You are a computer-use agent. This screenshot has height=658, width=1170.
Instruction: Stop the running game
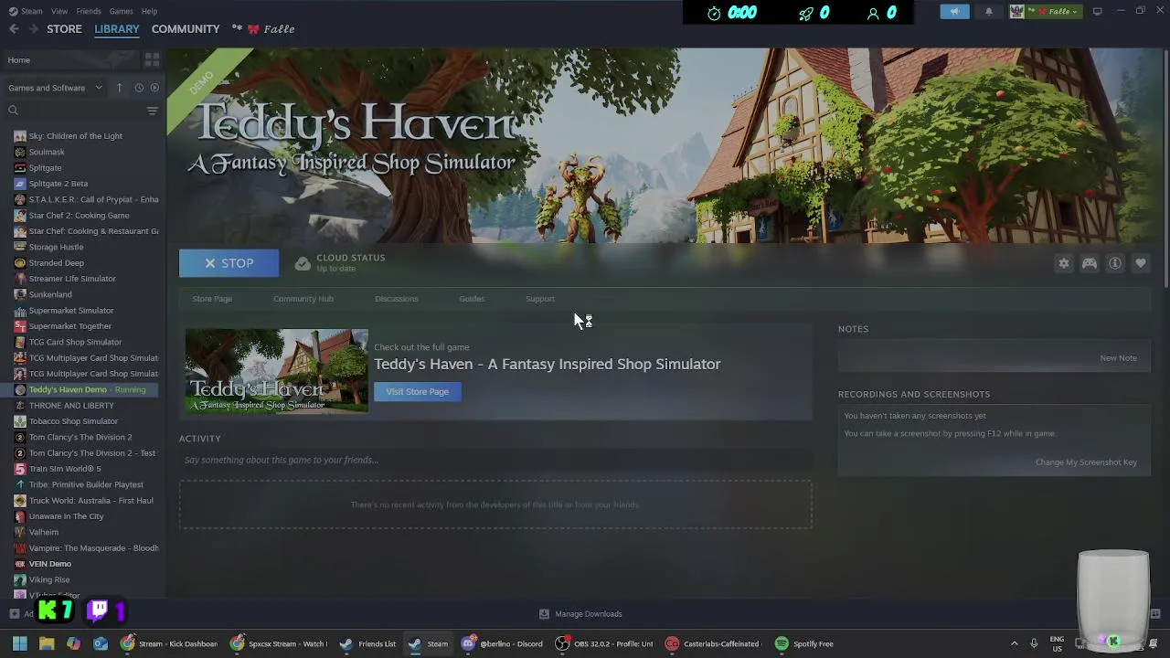tap(229, 263)
